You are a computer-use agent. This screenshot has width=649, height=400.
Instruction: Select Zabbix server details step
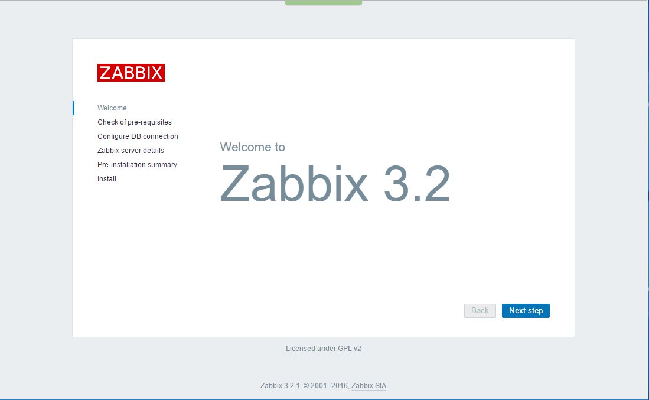tap(131, 150)
